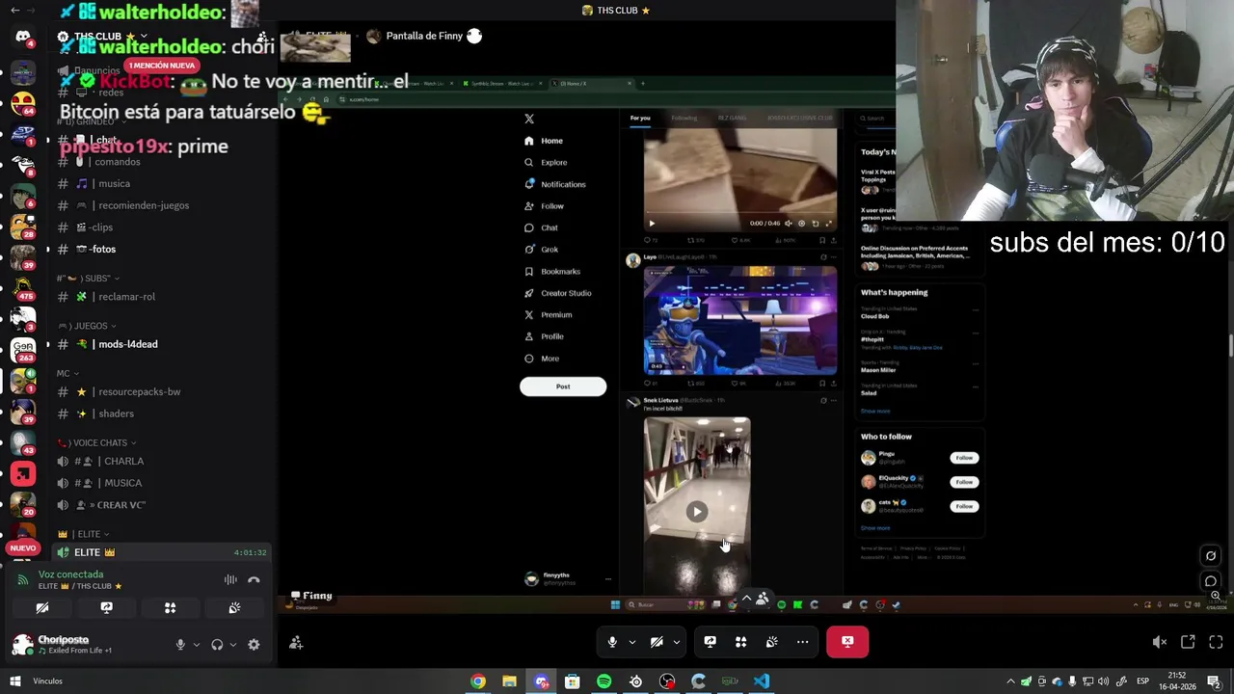Open Google Chrome from the taskbar

tap(478, 681)
